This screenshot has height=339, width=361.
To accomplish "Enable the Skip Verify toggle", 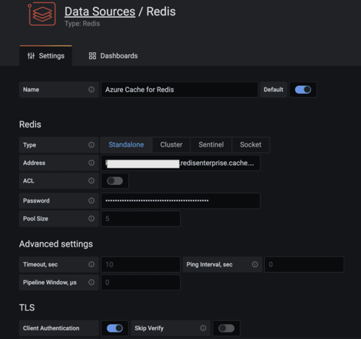I will 226,328.
